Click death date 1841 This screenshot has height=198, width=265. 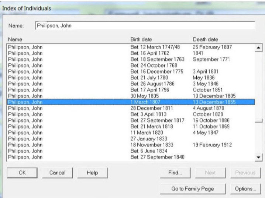pyautogui.click(x=198, y=53)
